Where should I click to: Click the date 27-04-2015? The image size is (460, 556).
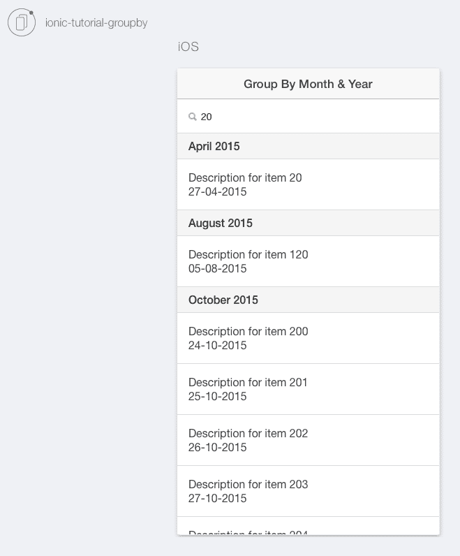click(x=217, y=191)
